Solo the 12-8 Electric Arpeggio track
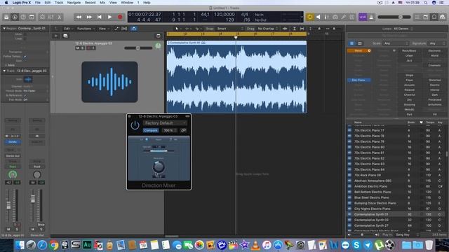 click(83, 48)
